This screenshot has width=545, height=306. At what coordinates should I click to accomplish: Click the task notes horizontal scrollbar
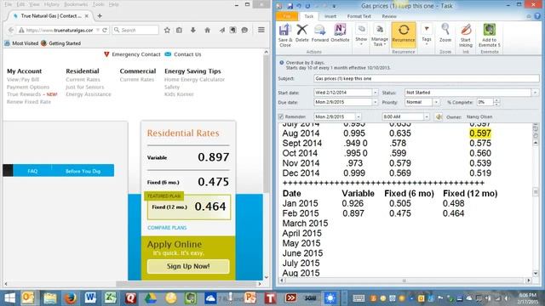404,280
